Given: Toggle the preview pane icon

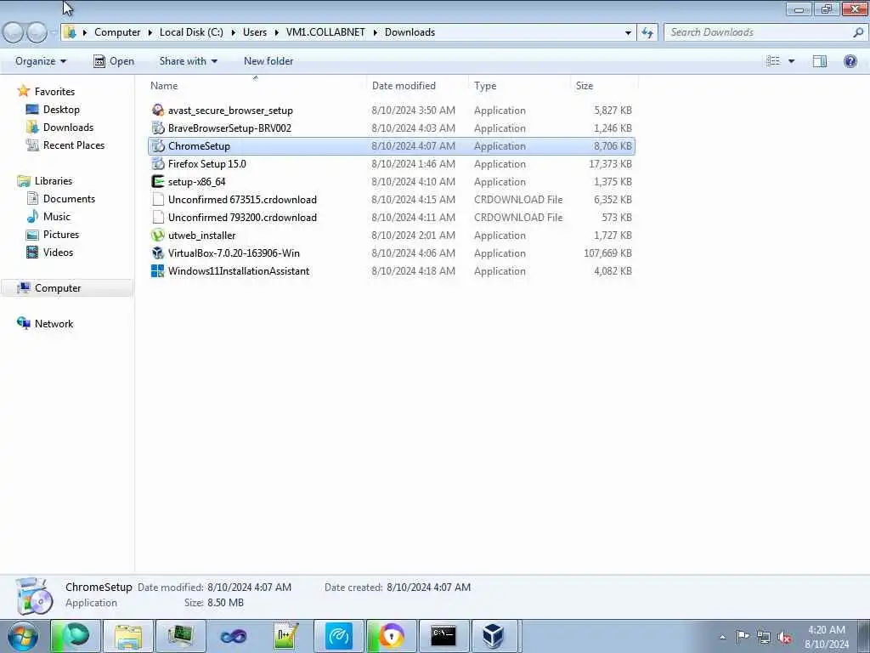Looking at the screenshot, I should pyautogui.click(x=820, y=61).
